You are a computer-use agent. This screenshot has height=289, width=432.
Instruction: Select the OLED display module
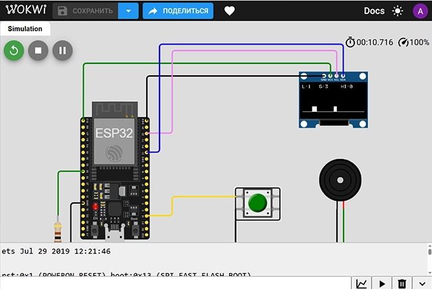334,100
